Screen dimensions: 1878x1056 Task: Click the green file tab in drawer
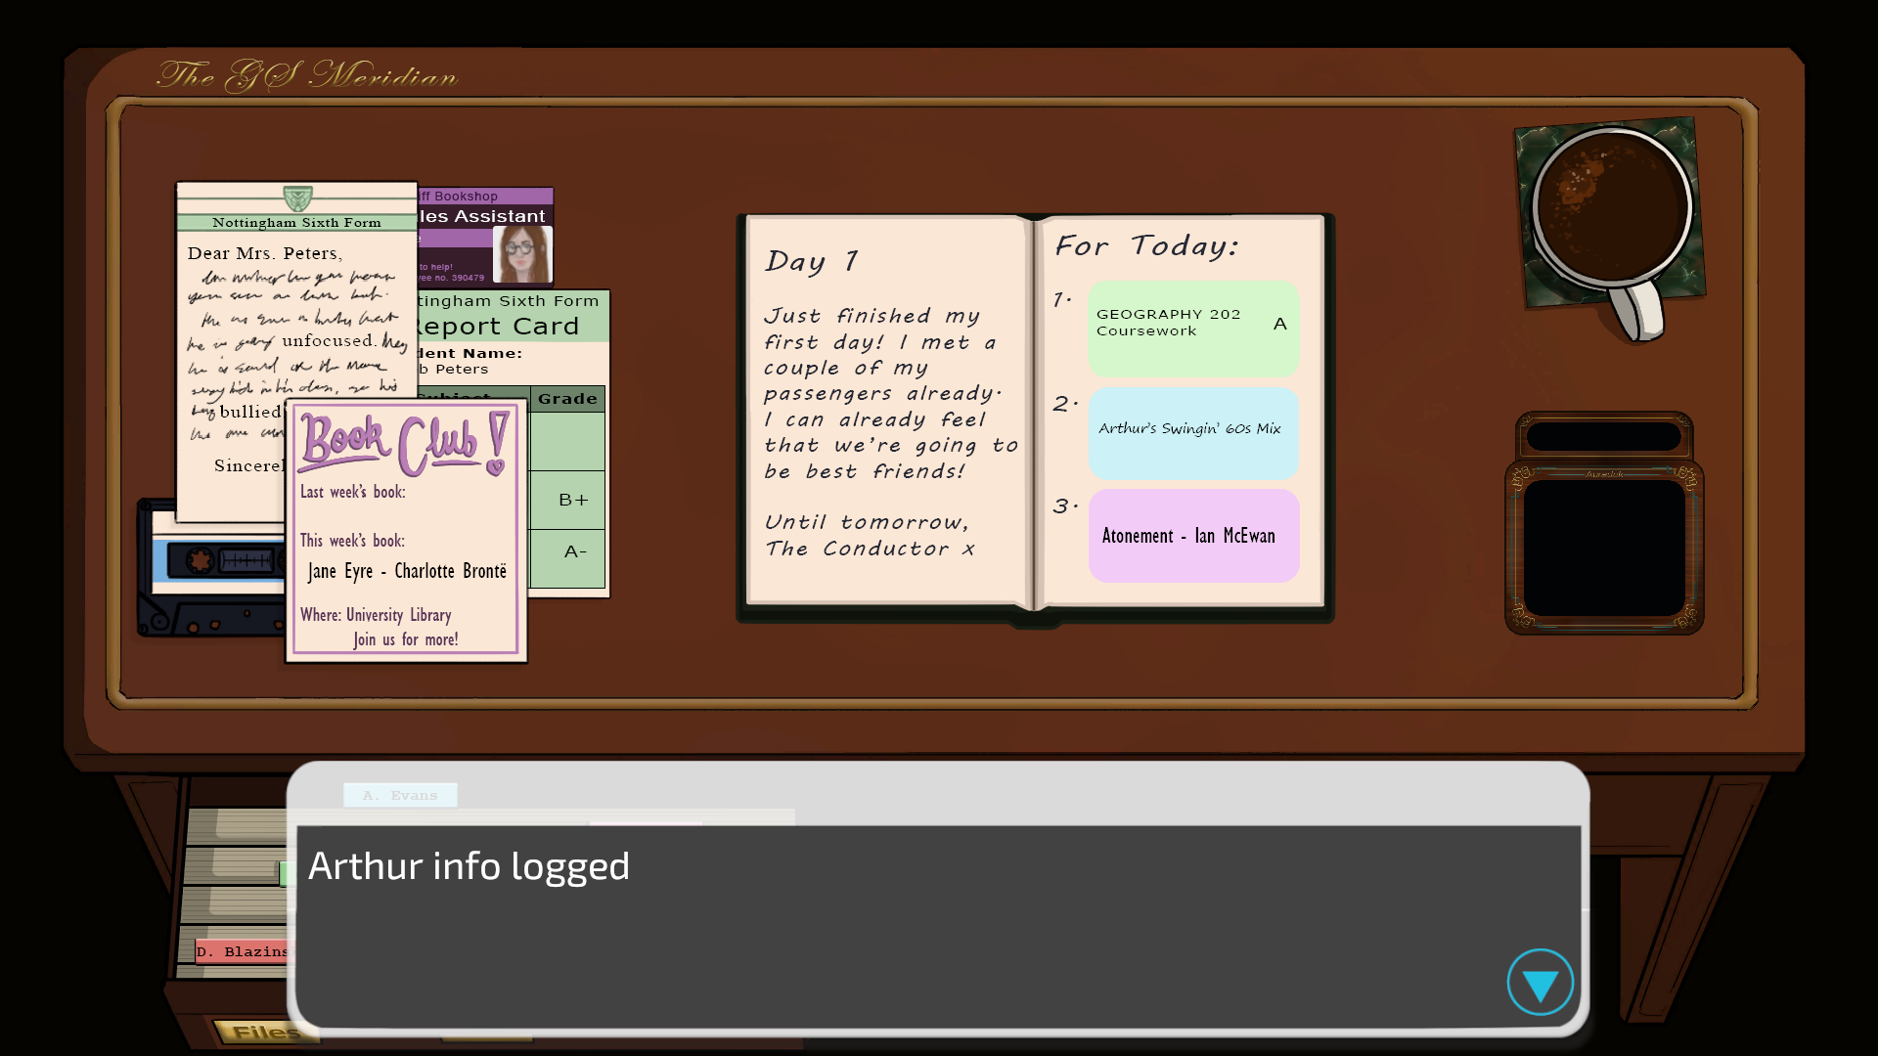[284, 873]
